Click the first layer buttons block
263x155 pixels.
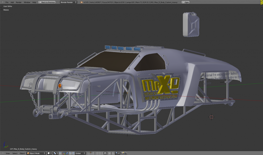(x=91, y=153)
